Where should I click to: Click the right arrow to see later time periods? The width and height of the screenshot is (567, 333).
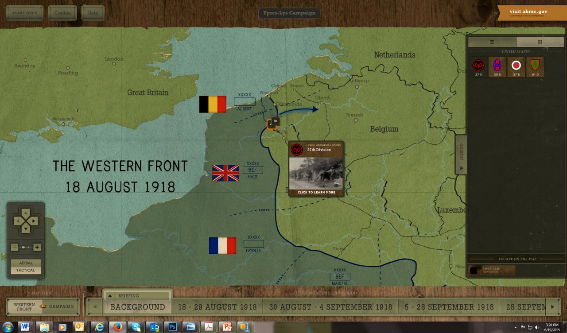[x=552, y=306]
